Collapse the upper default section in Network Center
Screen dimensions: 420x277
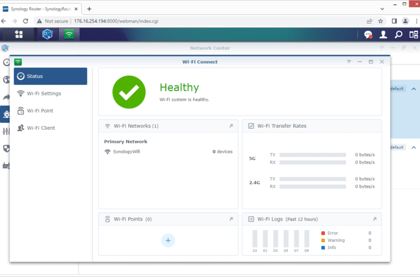coord(414,89)
